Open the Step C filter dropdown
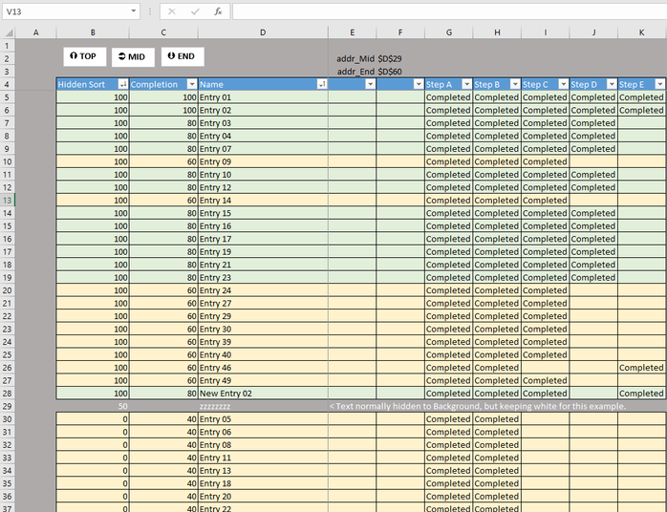Image resolution: width=667 pixels, height=512 pixels. point(563,84)
